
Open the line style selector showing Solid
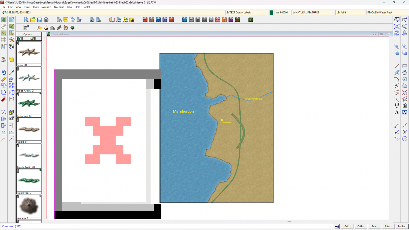coord(350,13)
